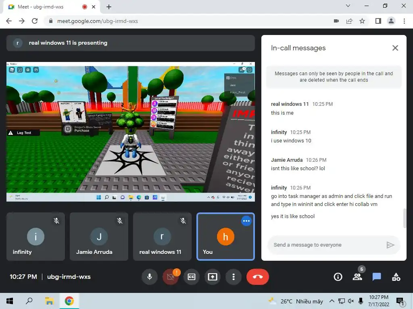The width and height of the screenshot is (413, 309).
Task: Open the notification center icon
Action: pos(400,301)
